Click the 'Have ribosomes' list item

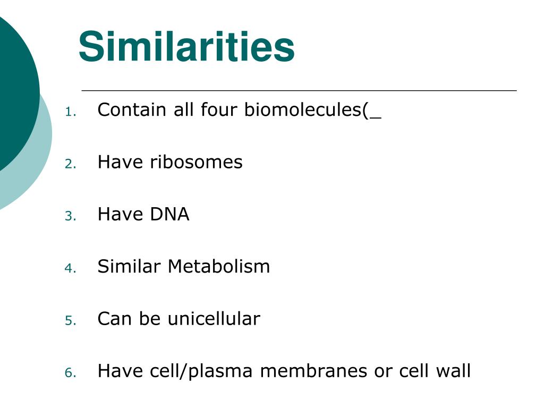170,162
